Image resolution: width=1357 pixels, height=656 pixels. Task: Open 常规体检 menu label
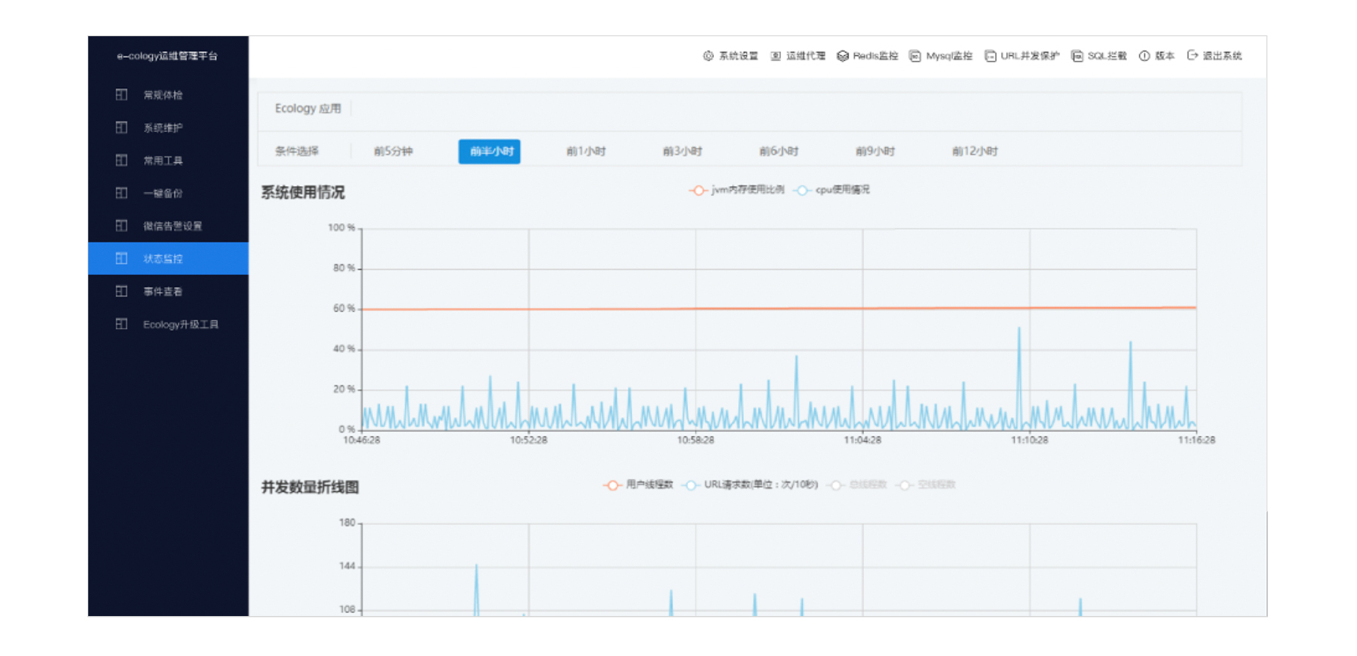point(163,95)
